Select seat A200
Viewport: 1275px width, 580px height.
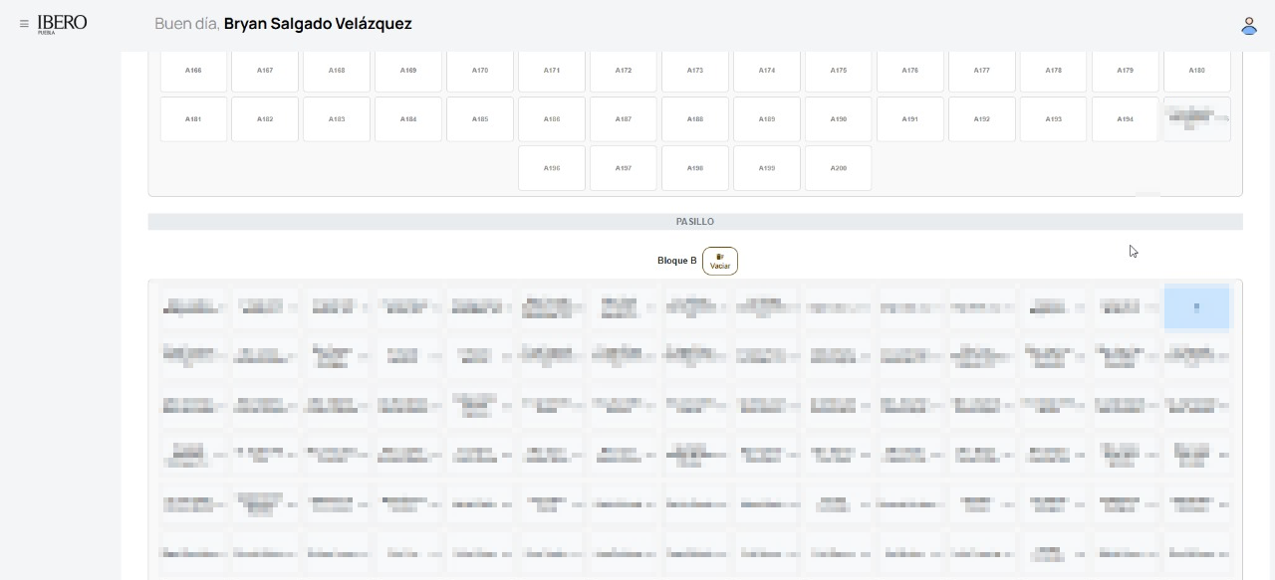[x=839, y=168]
